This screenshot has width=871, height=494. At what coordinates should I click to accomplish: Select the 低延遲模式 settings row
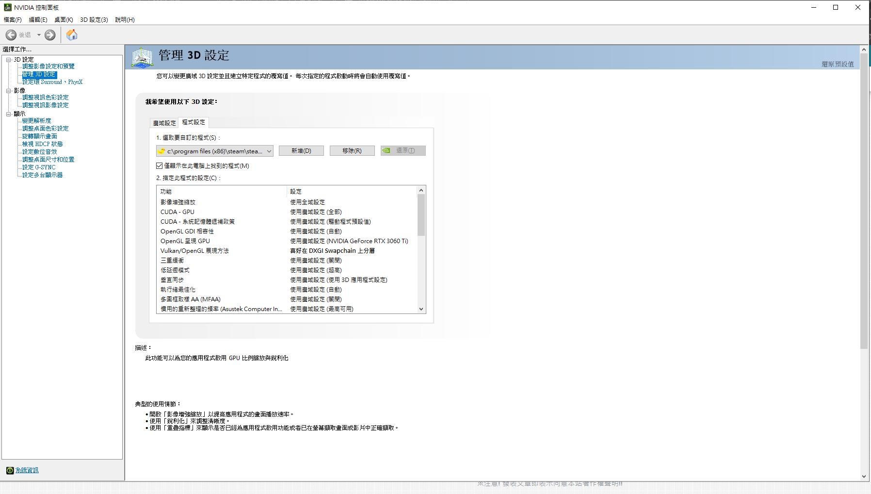tap(287, 270)
